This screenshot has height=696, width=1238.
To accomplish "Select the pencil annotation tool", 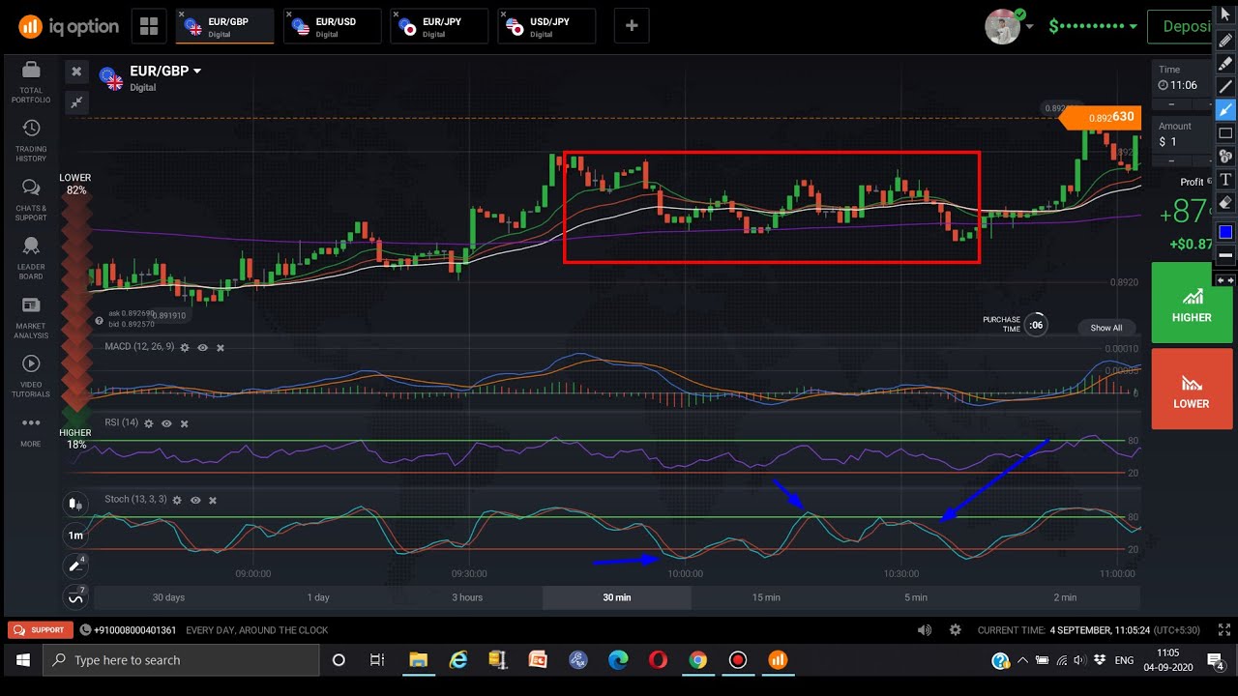I will pyautogui.click(x=1225, y=40).
